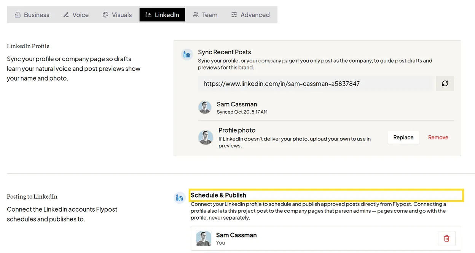Click the 'Profile photo' label

click(x=237, y=130)
